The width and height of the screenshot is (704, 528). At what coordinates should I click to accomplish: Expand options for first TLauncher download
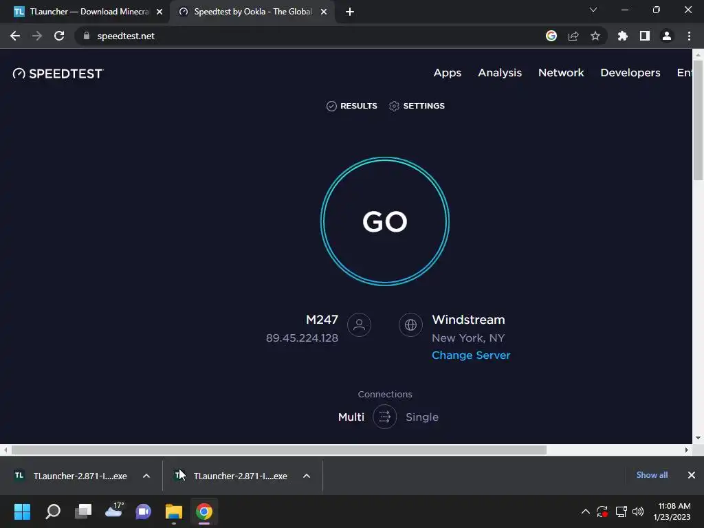[146, 476]
